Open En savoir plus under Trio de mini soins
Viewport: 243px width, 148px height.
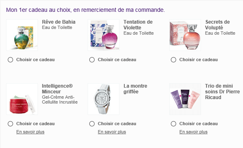click(193, 132)
